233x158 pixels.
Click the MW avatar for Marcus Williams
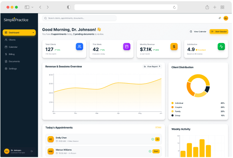coord(51,151)
